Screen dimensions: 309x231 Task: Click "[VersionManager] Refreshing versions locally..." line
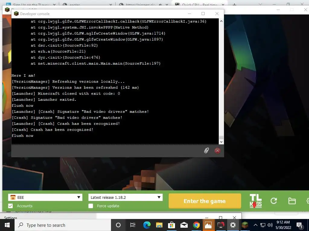(x=68, y=82)
